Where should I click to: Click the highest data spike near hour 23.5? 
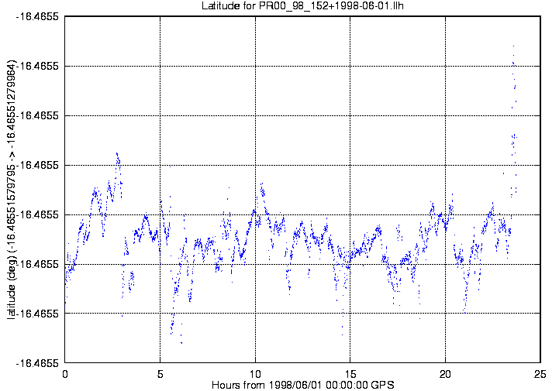tap(513, 46)
